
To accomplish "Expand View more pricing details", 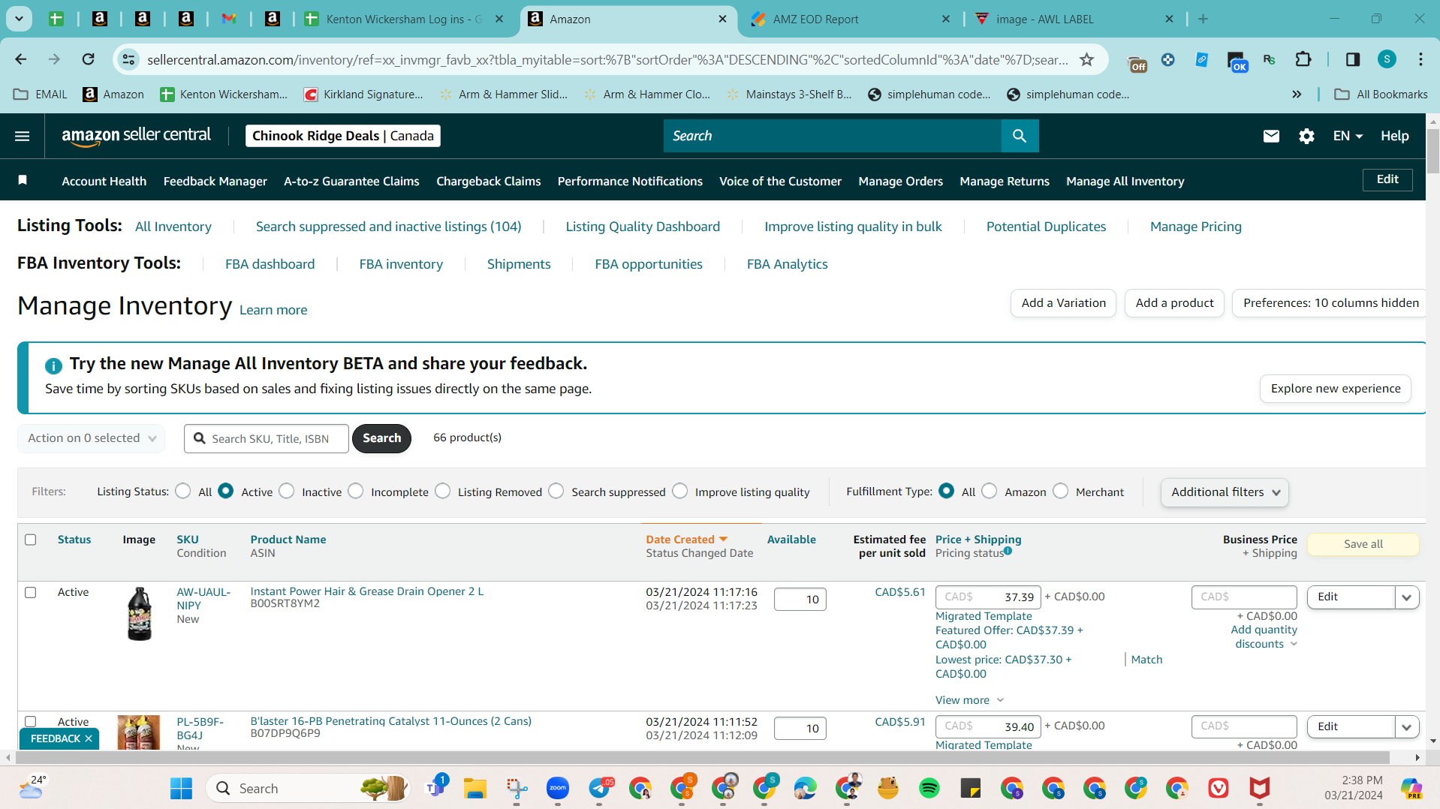I will [969, 700].
